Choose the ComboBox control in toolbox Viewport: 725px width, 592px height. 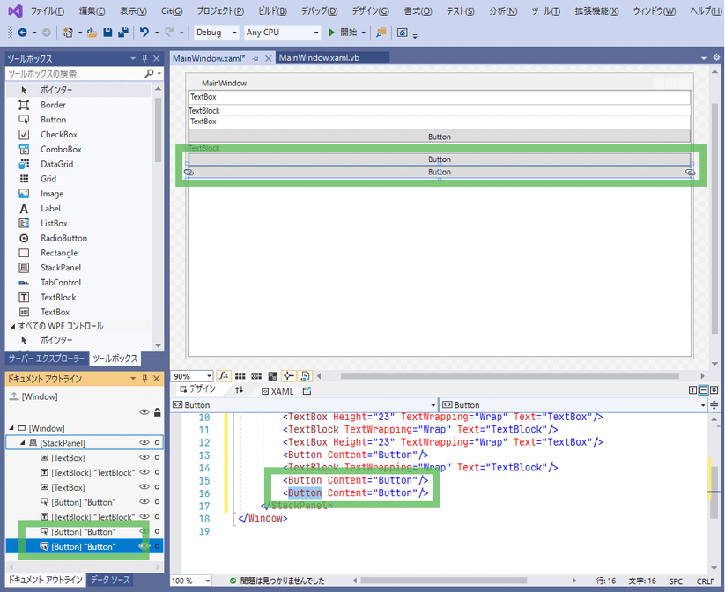(x=61, y=150)
